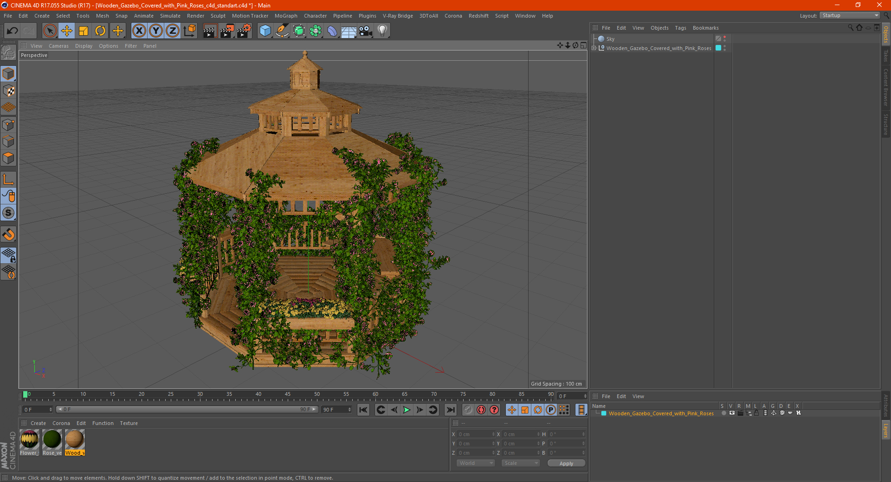Click the preview range slider bar

coord(187,409)
